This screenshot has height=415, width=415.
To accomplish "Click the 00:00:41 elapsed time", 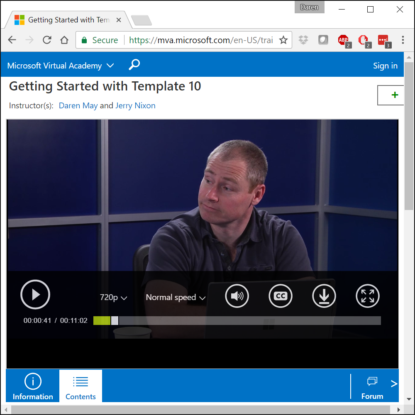I will click(37, 320).
